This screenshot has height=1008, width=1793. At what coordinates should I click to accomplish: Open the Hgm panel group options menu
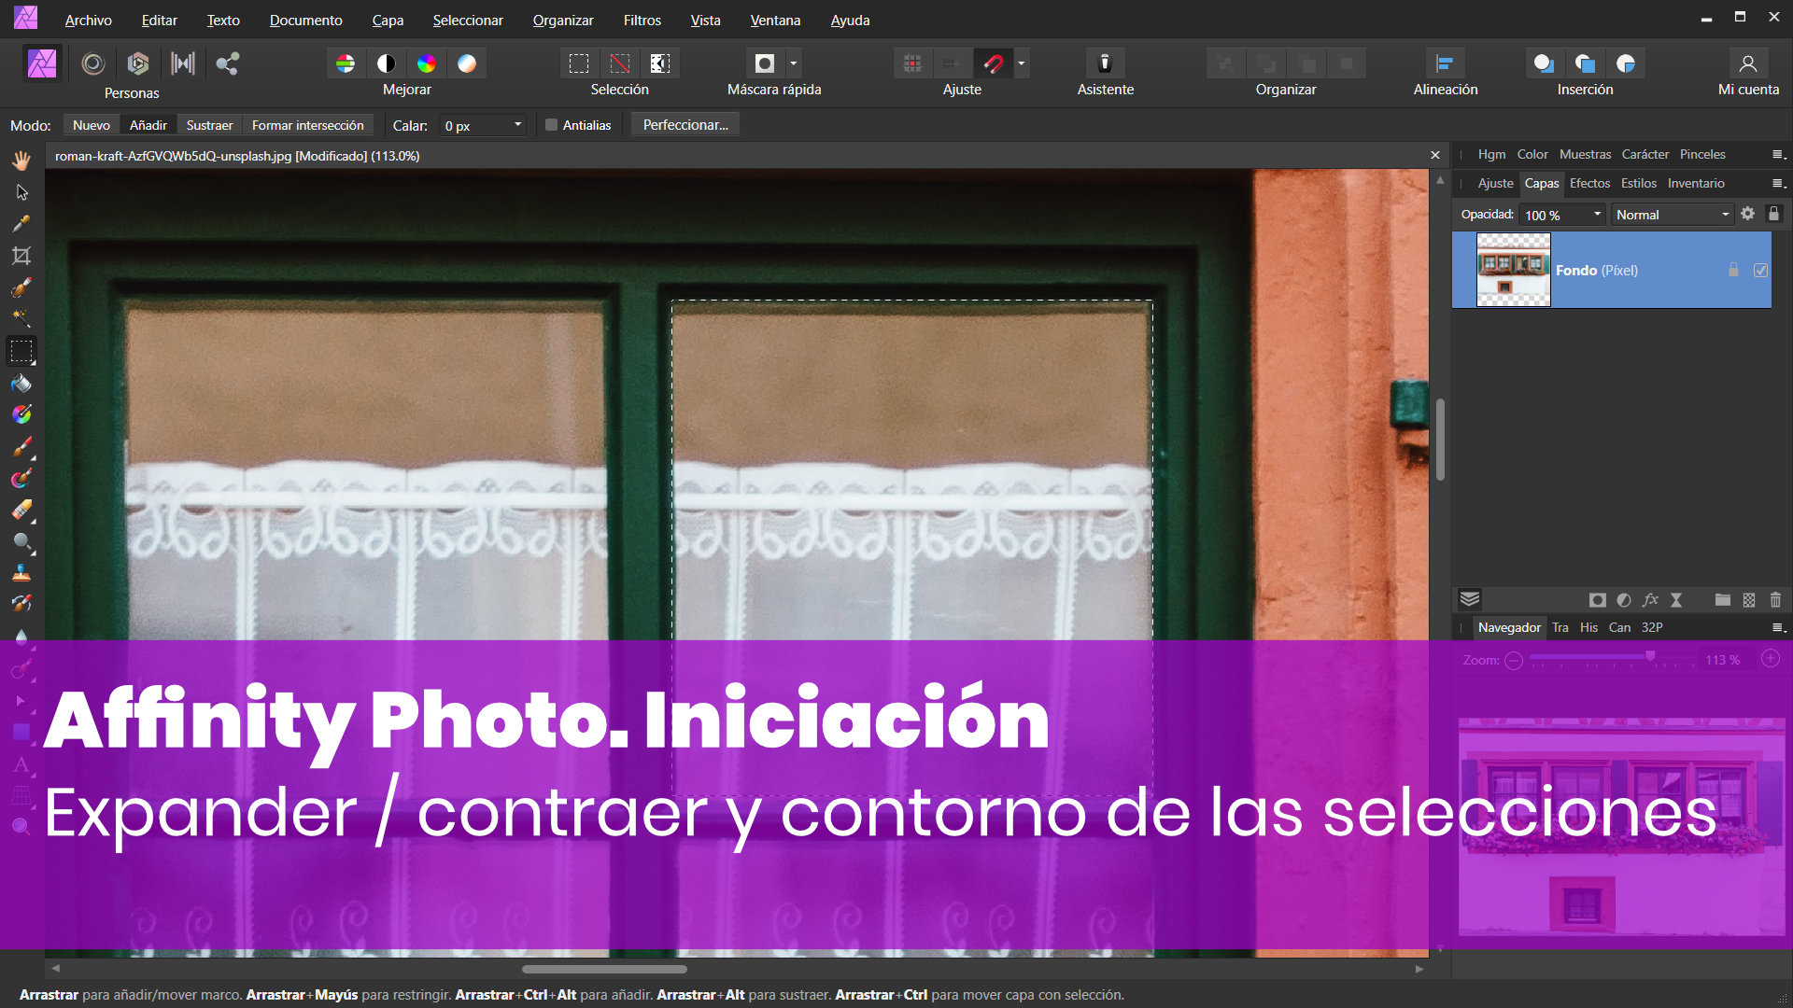[1778, 155]
